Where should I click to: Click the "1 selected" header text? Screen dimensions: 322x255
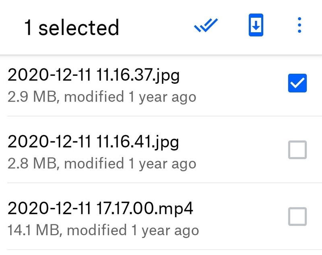coord(72,27)
